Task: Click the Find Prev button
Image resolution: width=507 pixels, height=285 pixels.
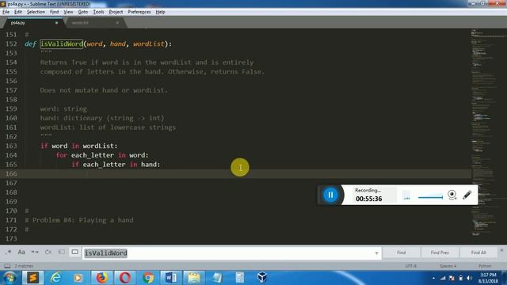Action: coord(440,253)
